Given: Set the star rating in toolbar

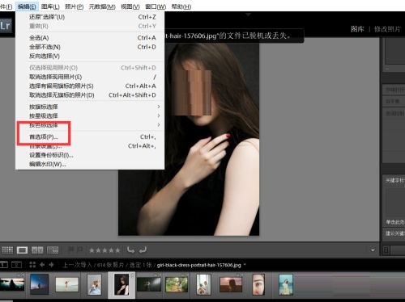Looking at the screenshot, I should (x=104, y=250).
